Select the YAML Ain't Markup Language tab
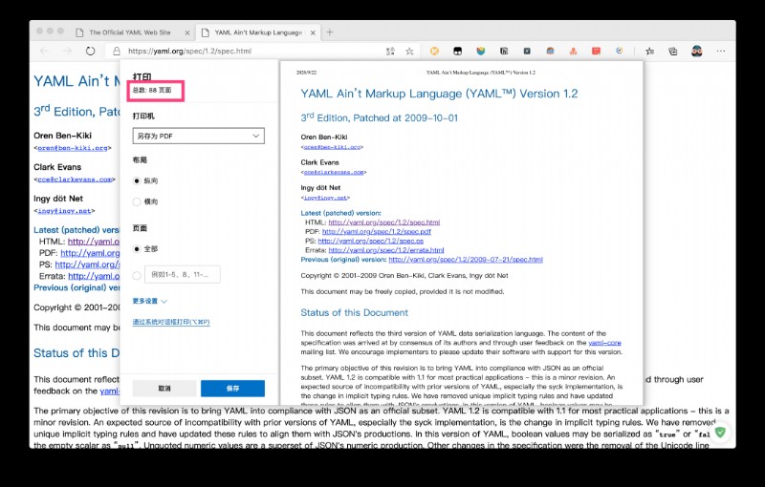Viewport: 765px width, 487px height. (258, 32)
